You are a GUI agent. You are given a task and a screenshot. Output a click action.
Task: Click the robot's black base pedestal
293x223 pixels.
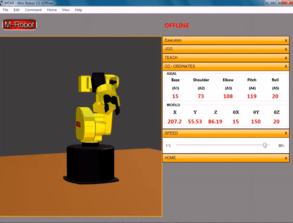(91, 163)
